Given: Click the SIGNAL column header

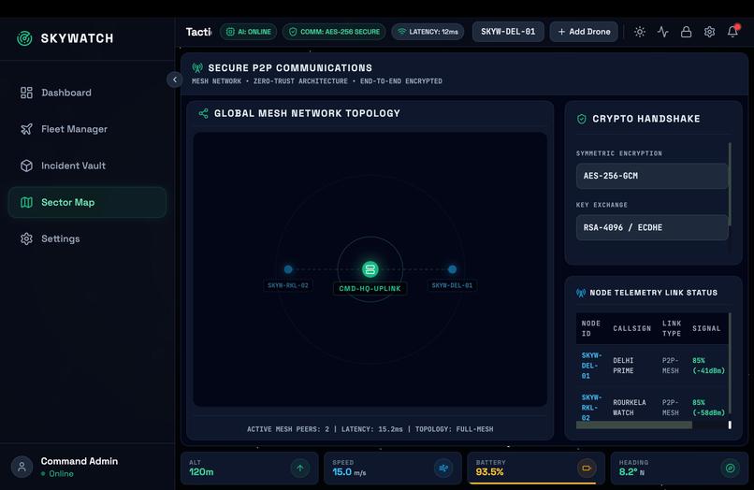Looking at the screenshot, I should [x=706, y=328].
